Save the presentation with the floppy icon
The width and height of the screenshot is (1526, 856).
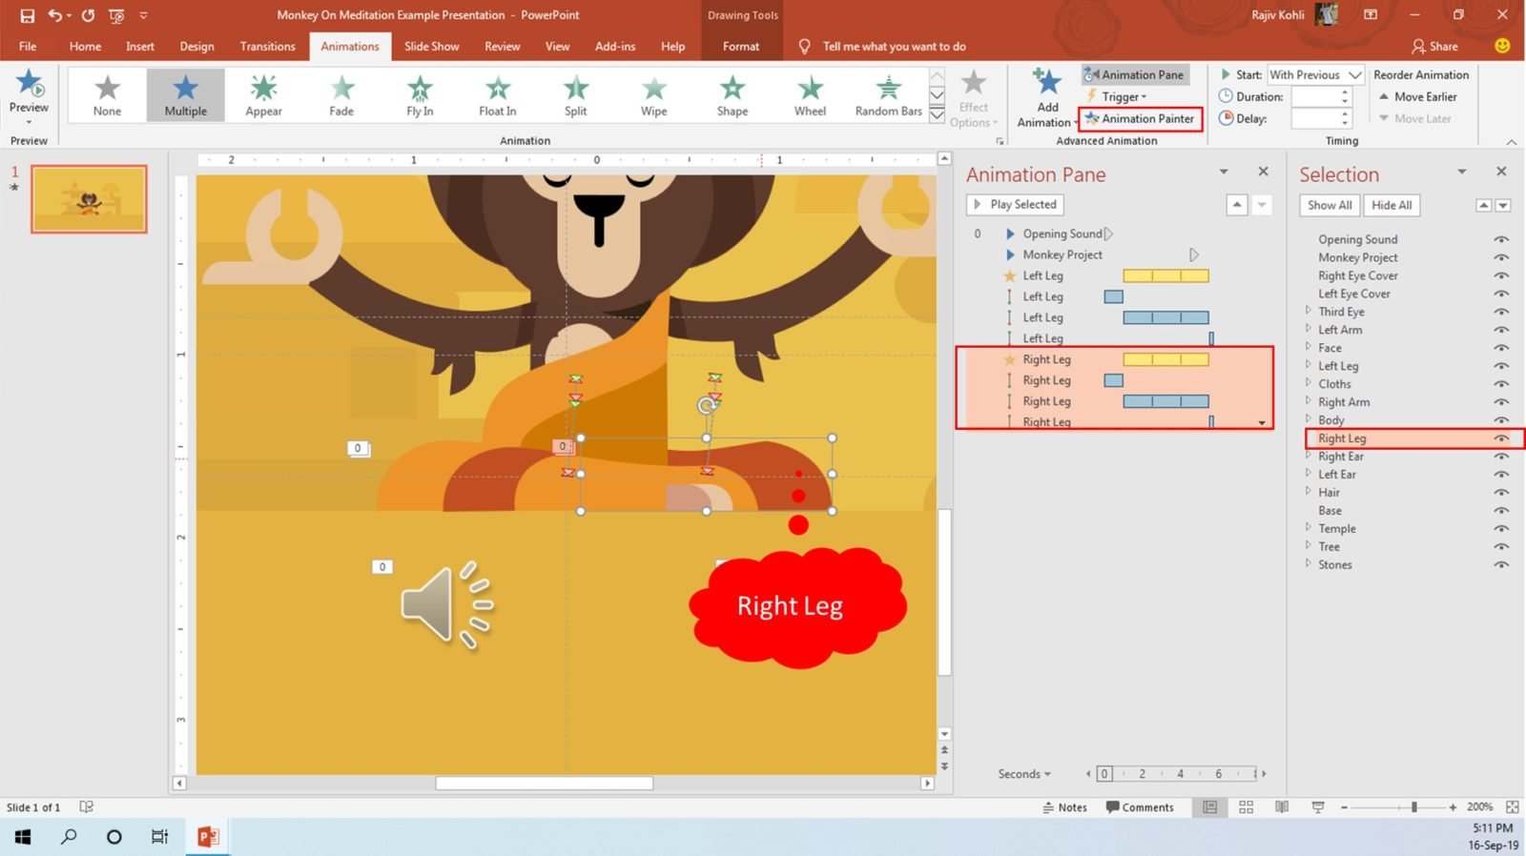pos(27,15)
